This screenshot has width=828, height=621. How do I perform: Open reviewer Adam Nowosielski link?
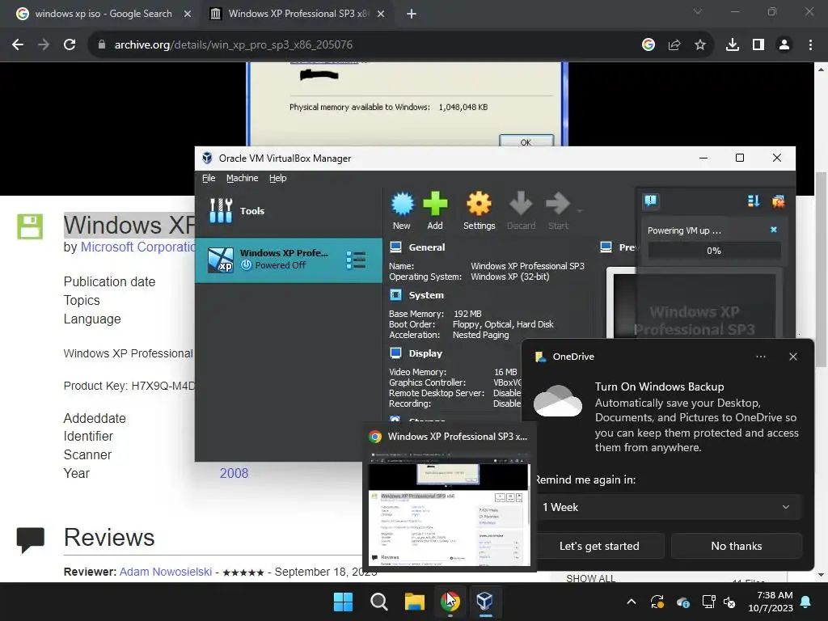(x=166, y=572)
